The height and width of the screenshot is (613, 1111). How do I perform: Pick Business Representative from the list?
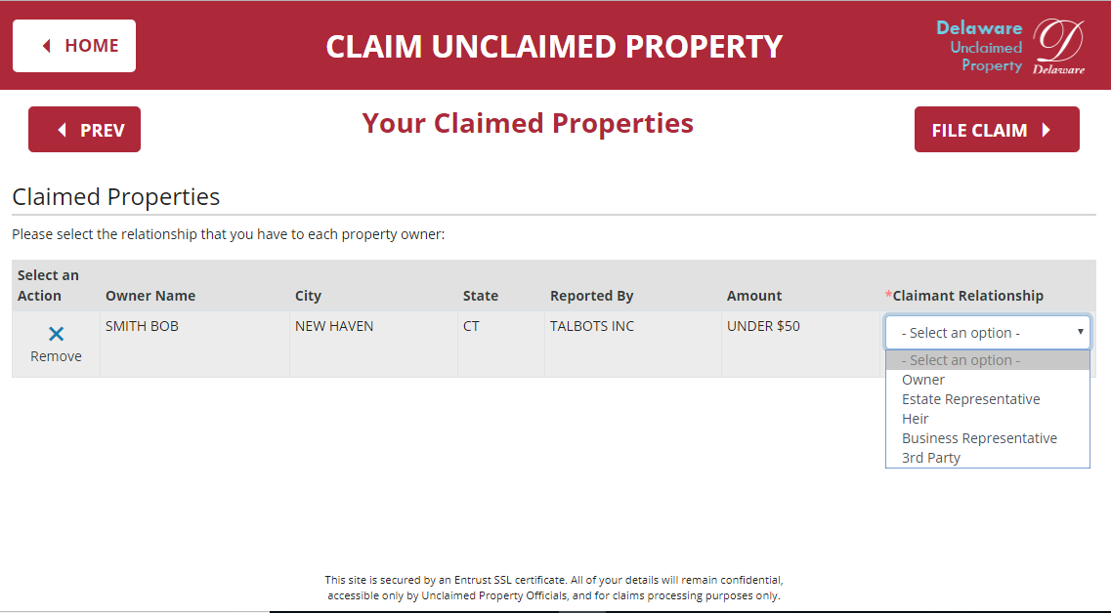pyautogui.click(x=979, y=438)
